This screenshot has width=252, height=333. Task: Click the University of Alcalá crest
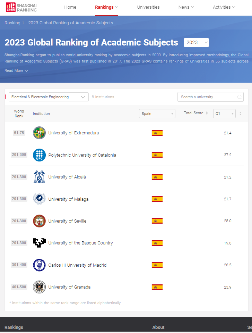coord(39,177)
